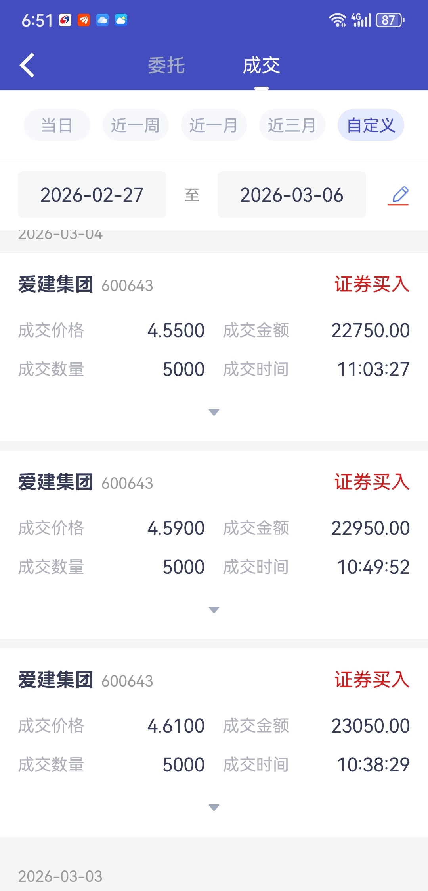Expand details of the 10:38:29 trade
This screenshot has height=891, width=428.
point(214,808)
